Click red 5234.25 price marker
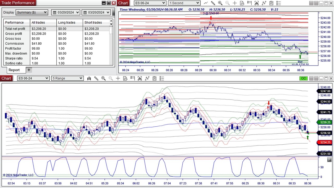The width and height of the screenshot is (334, 188). pyautogui.click(x=325, y=142)
